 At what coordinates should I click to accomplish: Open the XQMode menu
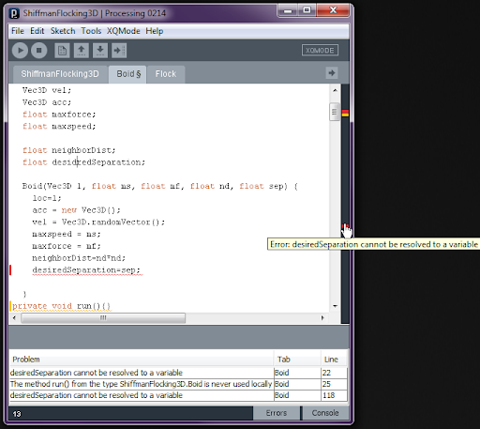click(124, 31)
